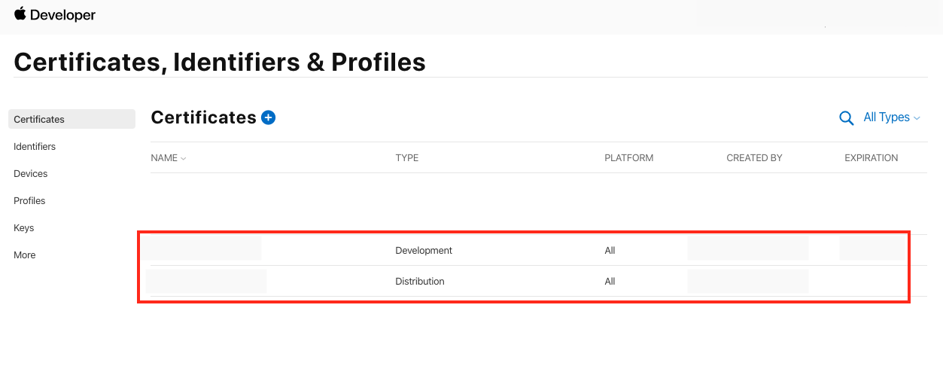Click the EXPIRATION column header

click(871, 158)
